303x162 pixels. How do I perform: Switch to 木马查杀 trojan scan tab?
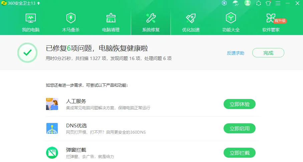(71, 22)
